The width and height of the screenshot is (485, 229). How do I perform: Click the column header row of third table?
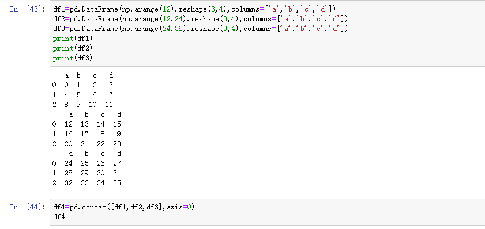pos(95,154)
